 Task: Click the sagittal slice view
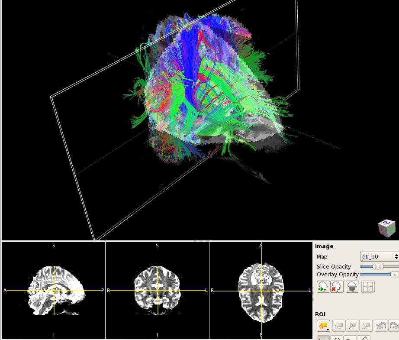click(54, 291)
